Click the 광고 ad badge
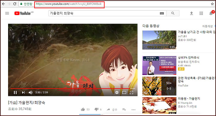This screenshot has height=116, width=216. point(181,69)
